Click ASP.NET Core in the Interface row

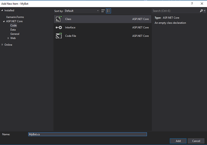click(x=140, y=27)
